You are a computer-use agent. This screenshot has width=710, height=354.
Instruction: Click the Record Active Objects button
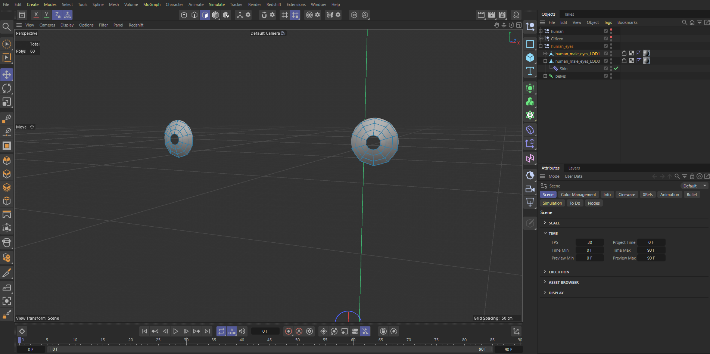(289, 331)
